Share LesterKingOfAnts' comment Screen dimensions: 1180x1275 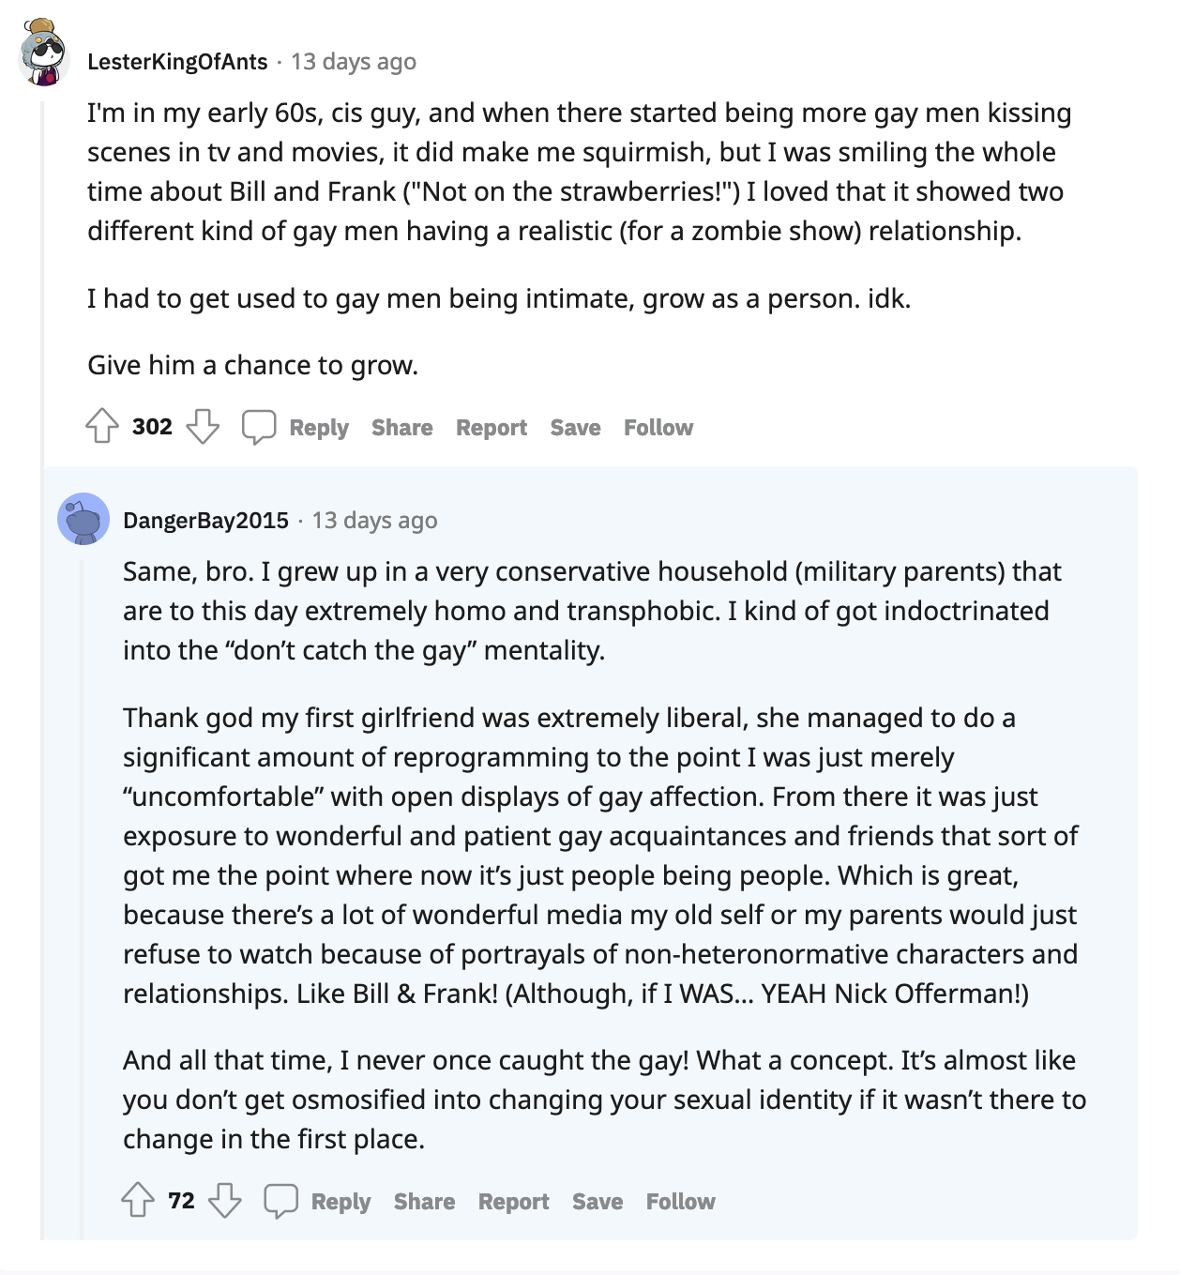(x=402, y=428)
